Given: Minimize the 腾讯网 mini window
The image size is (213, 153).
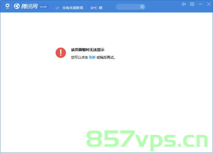Looking at the screenshot, I should [x=200, y=4].
